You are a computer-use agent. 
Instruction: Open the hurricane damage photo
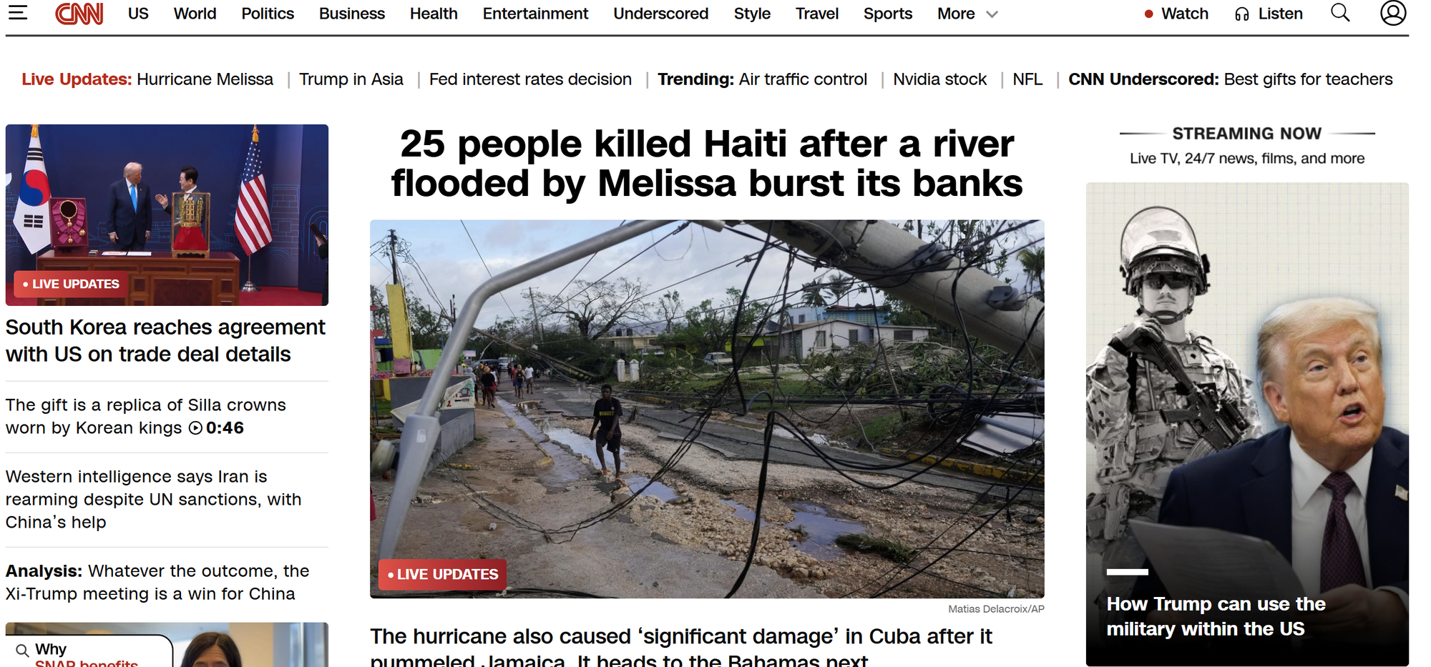707,409
